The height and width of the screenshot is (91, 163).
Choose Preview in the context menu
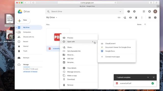79,38
